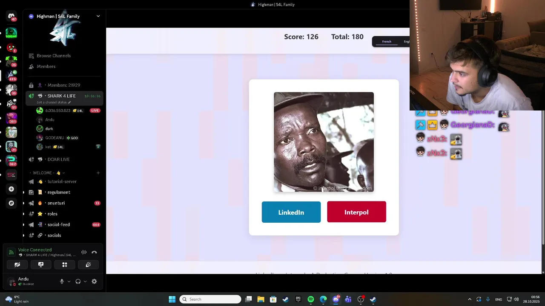
Task: Open Spotify from taskbar
Action: (x=311, y=299)
